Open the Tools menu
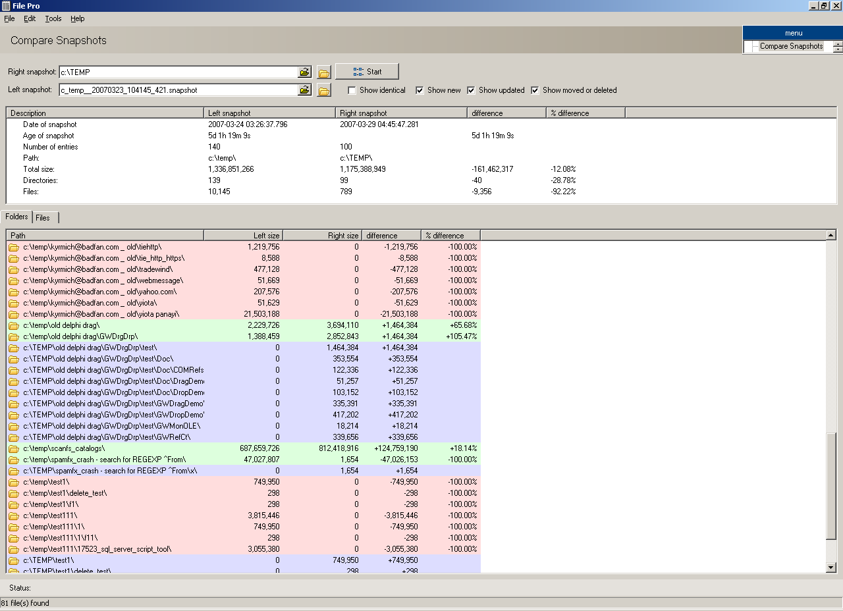This screenshot has width=843, height=611. pyautogui.click(x=53, y=18)
